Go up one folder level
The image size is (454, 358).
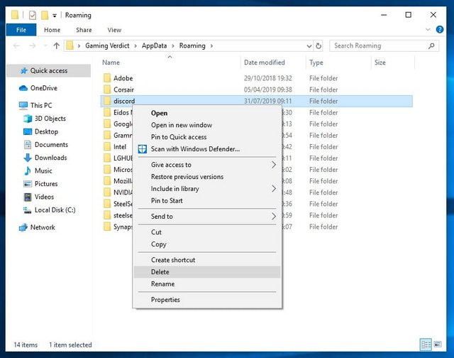click(x=57, y=45)
